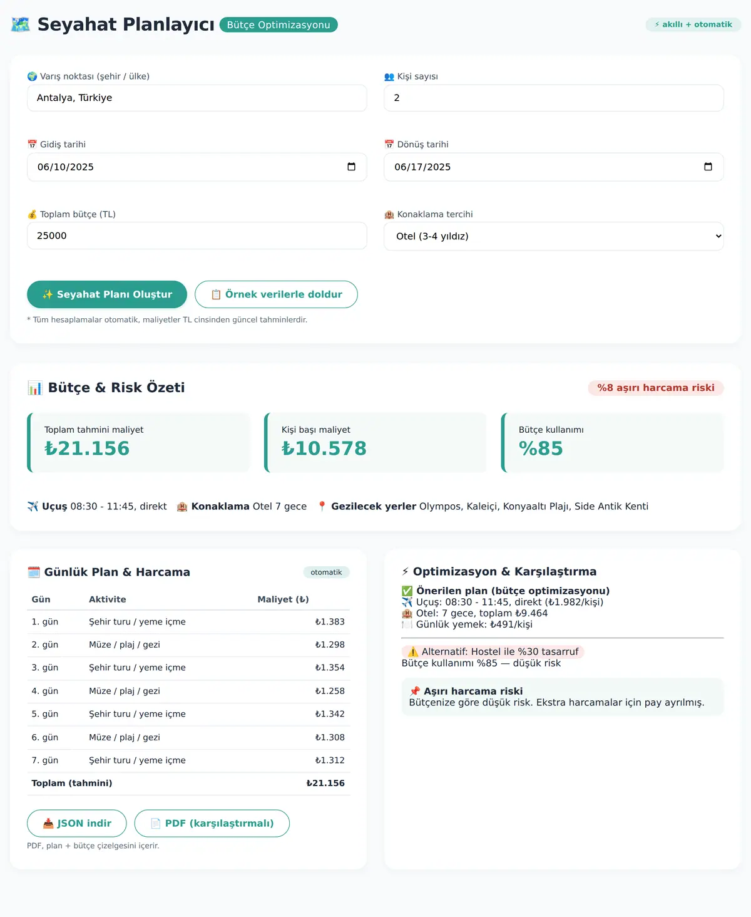Click the Kişi başı maliyet ₺10.578 value
Image resolution: width=751 pixels, height=917 pixels.
click(324, 448)
